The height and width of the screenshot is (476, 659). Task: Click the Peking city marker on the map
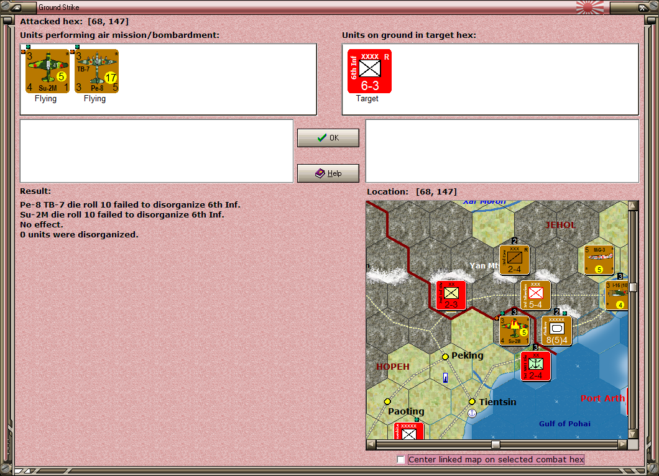(x=445, y=356)
